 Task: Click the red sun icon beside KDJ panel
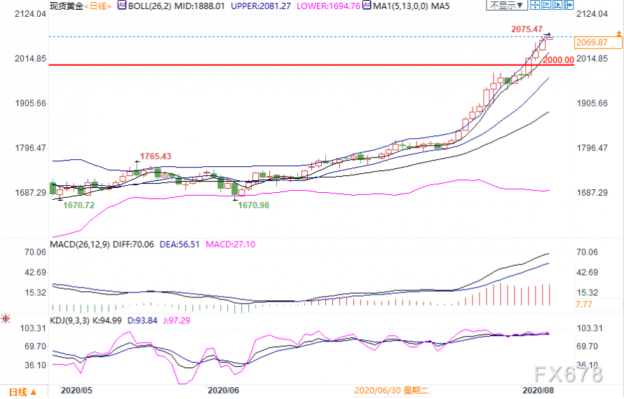click(x=5, y=319)
